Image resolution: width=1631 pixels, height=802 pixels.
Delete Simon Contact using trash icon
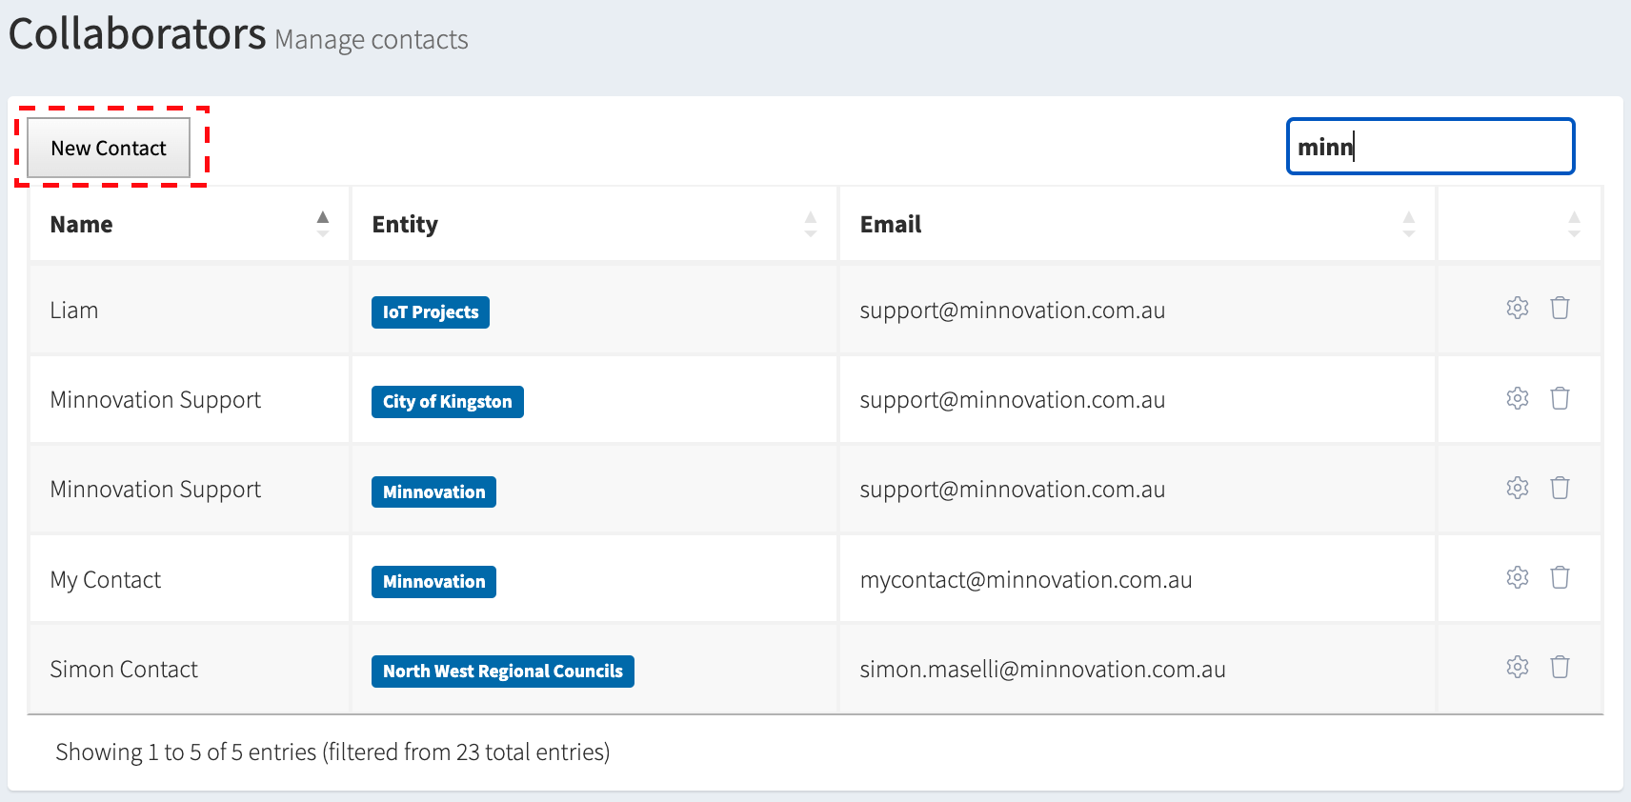click(1560, 667)
